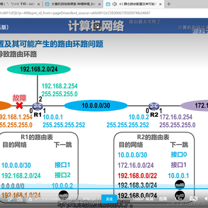This screenshot has width=208, height=208.
Task: Click the volume speaker icon
Action: pos(206,199)
